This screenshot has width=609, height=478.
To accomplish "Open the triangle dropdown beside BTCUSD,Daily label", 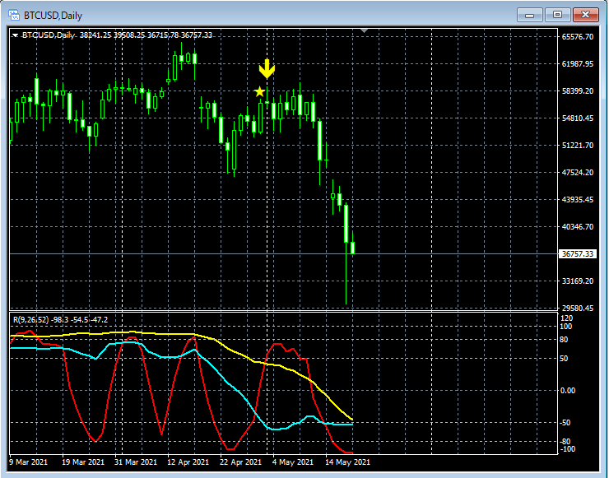I will (16, 35).
